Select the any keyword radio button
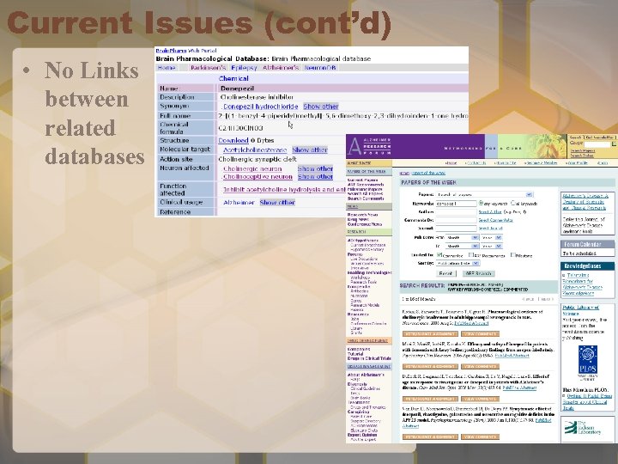 (x=481, y=203)
